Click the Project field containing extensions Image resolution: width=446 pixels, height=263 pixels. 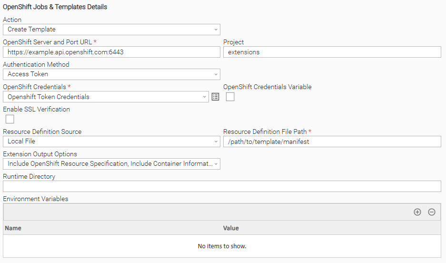click(332, 52)
